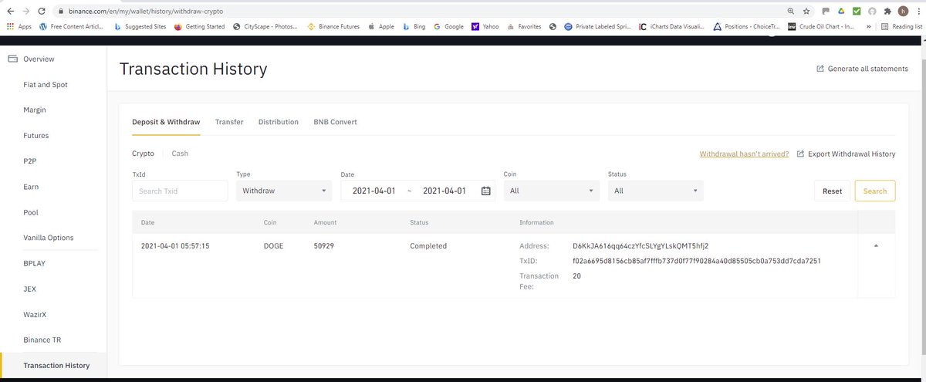Show more bookmarks via double chevron
Image resolution: width=926 pixels, height=382 pixels.
coord(870,26)
